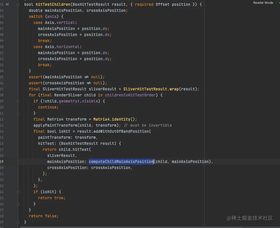Click SliverHitTestResult.wrap call
This screenshot has height=228, width=280.
[x=151, y=89]
